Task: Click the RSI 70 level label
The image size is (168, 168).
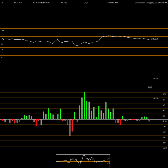Action: [2, 39]
